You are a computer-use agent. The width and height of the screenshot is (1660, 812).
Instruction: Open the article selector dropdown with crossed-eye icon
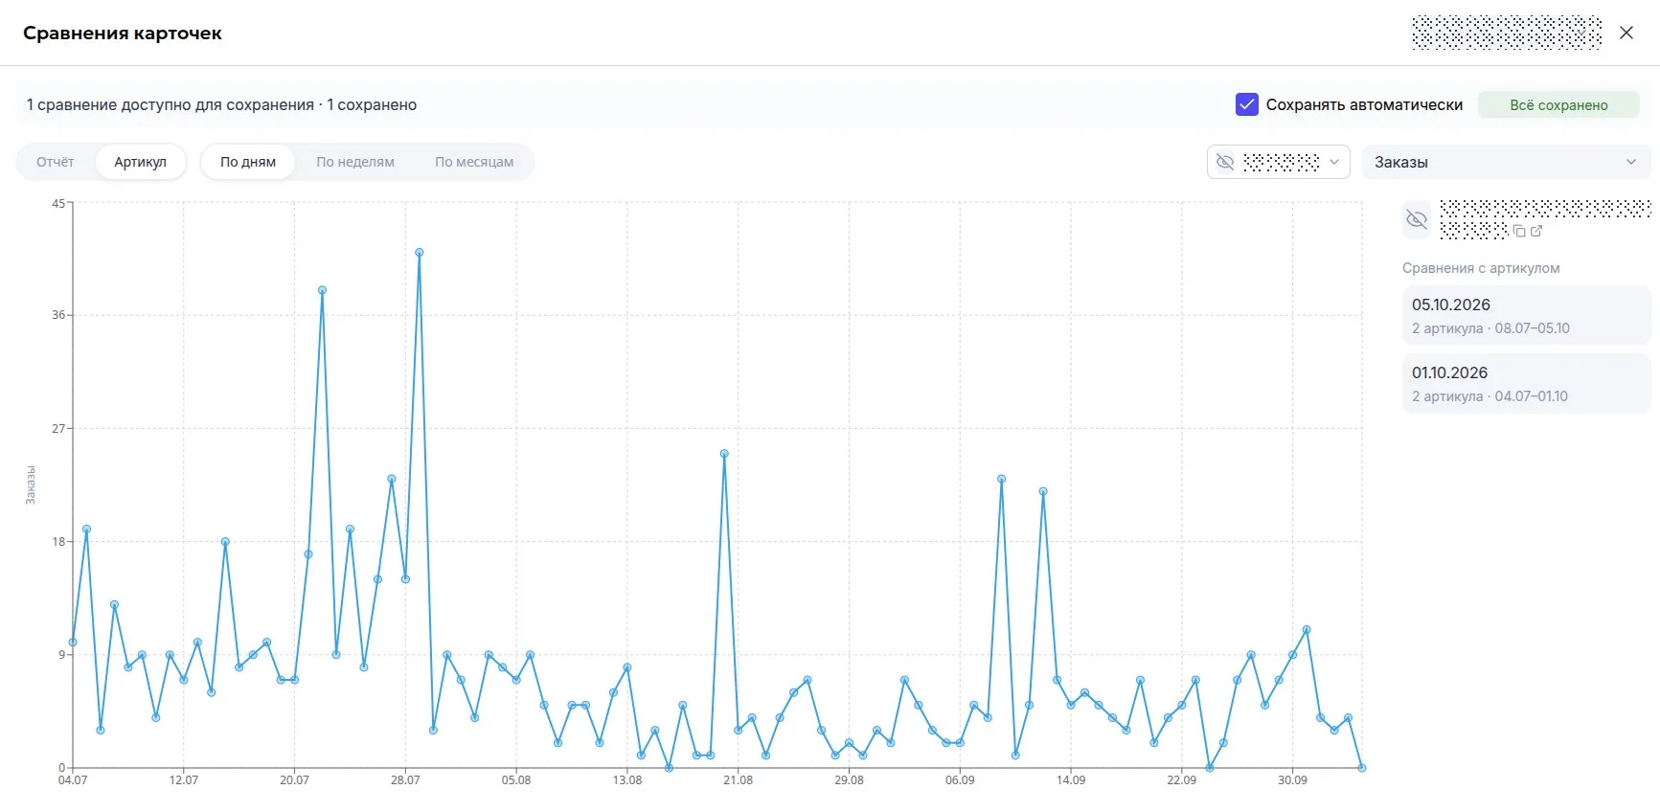tap(1278, 162)
